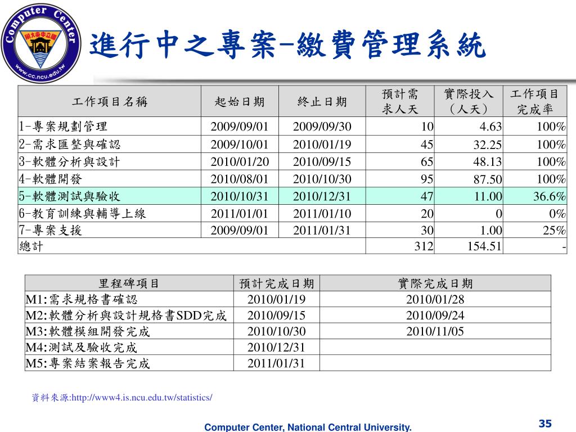Click the 起始日期 column header

[x=240, y=101]
